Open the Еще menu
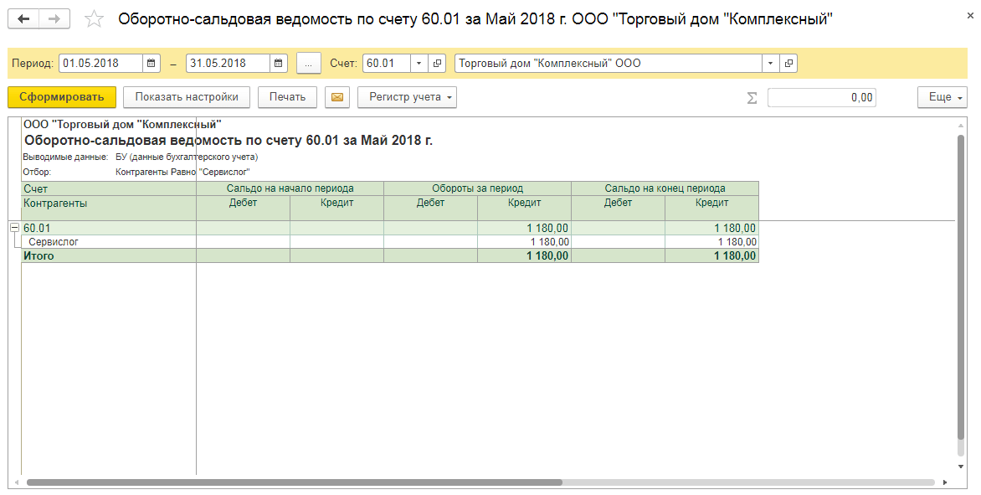The image size is (981, 495). 942,97
